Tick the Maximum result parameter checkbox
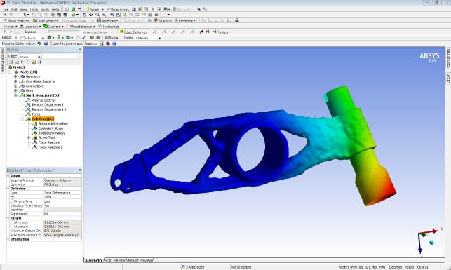The height and width of the screenshot is (270, 451). tap(12, 227)
